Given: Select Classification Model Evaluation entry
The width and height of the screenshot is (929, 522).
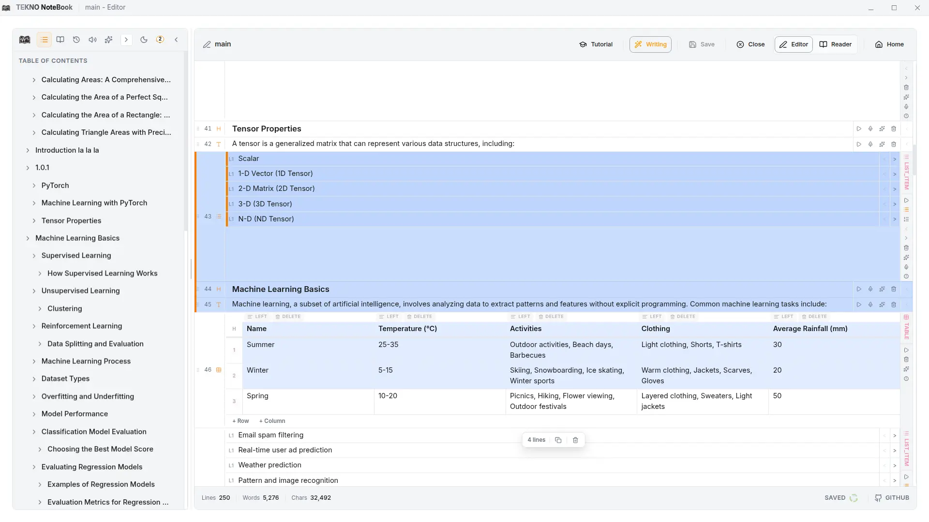Looking at the screenshot, I should pyautogui.click(x=94, y=432).
